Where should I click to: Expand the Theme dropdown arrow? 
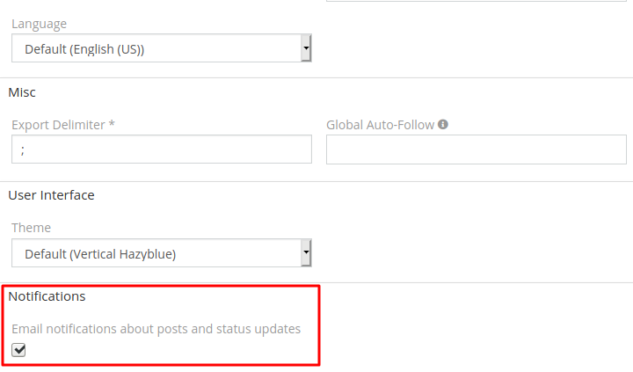pos(306,253)
